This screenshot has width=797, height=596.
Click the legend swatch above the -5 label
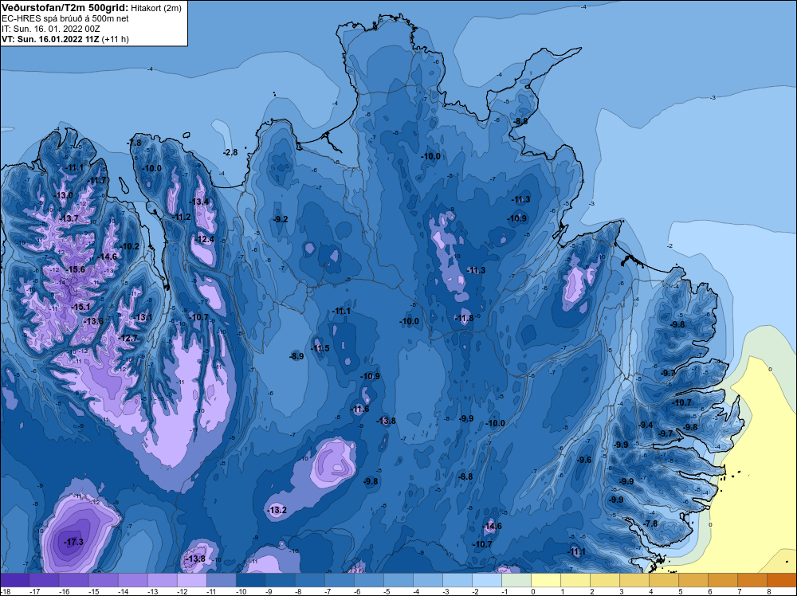pyautogui.click(x=398, y=580)
